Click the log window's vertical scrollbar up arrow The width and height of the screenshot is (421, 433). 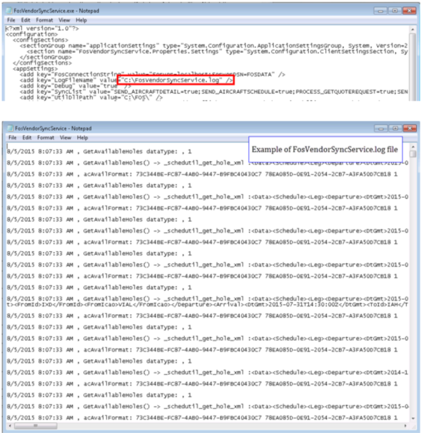click(413, 146)
